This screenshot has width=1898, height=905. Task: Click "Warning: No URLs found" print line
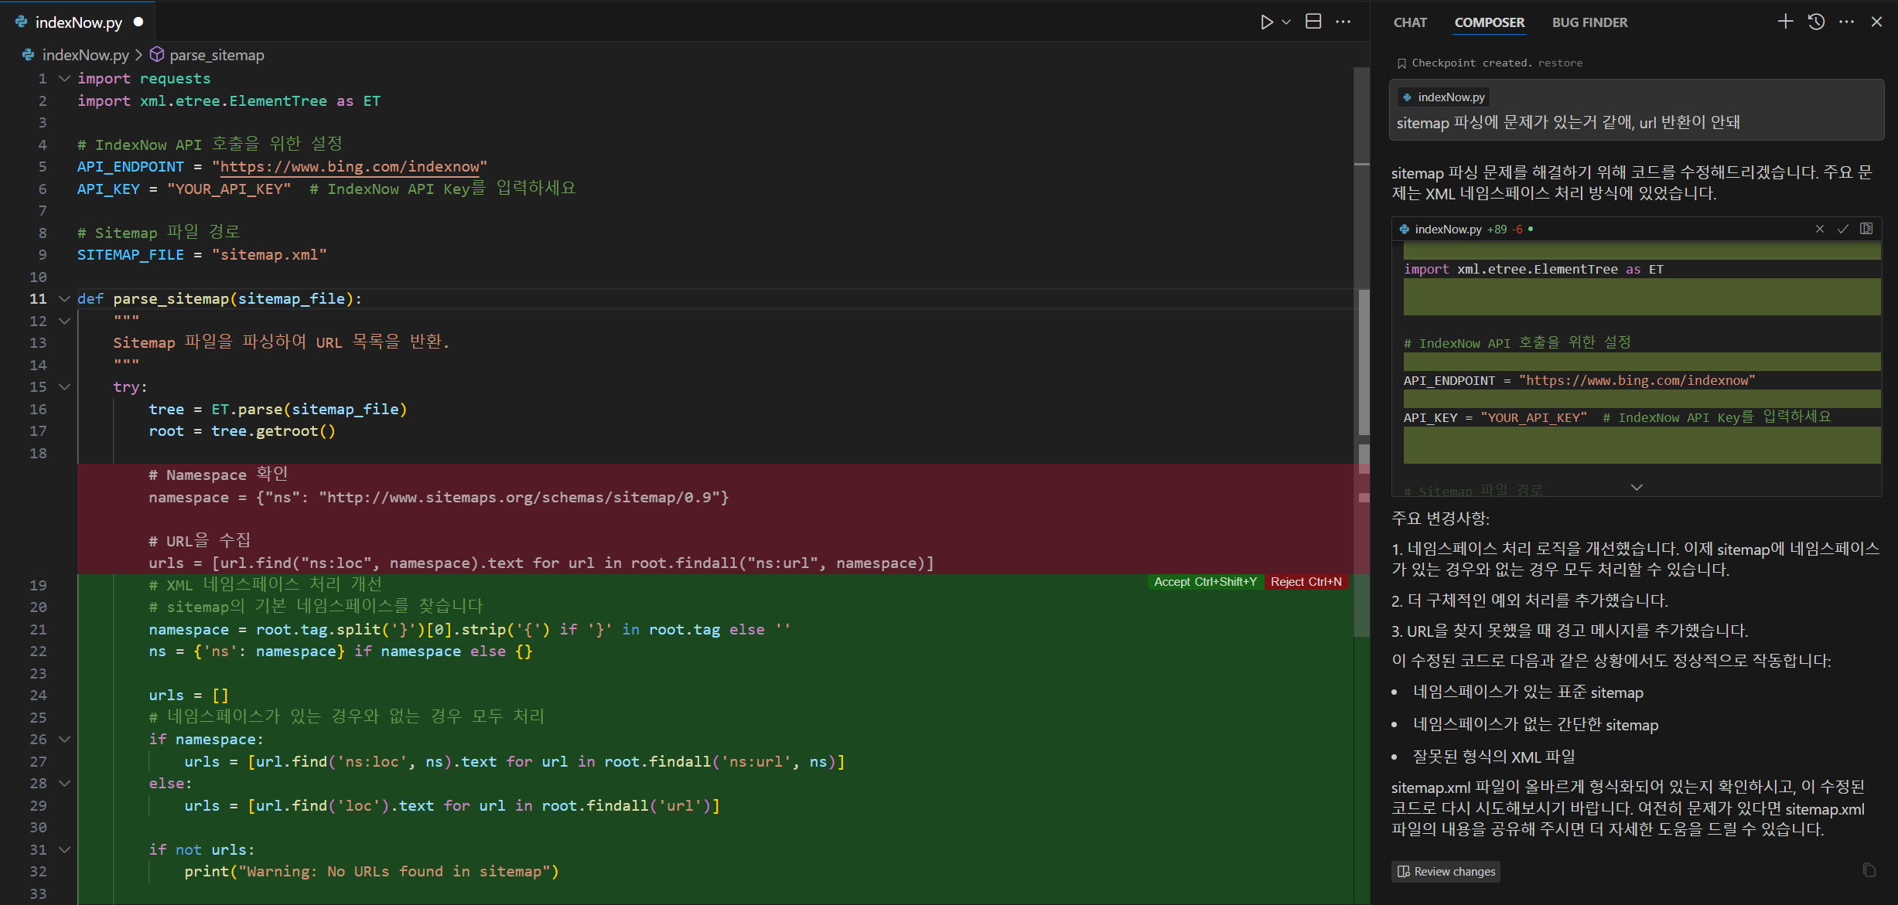(x=371, y=872)
